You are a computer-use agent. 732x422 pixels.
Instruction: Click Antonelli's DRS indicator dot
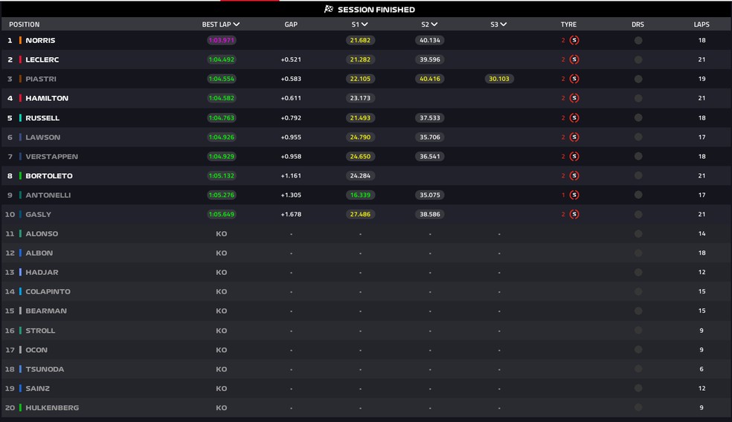click(638, 195)
